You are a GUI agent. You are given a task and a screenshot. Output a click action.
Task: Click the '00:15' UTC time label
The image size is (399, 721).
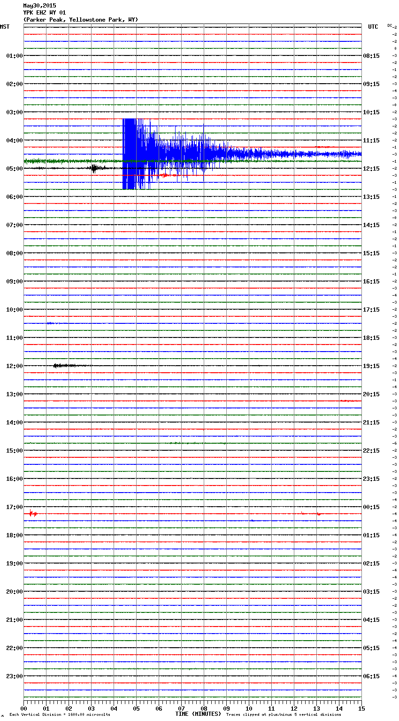(371, 507)
